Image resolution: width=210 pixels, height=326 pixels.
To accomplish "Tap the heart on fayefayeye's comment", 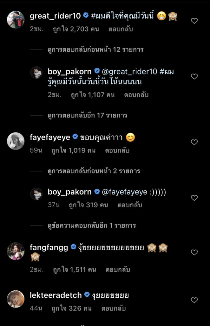I will click(x=194, y=142).
